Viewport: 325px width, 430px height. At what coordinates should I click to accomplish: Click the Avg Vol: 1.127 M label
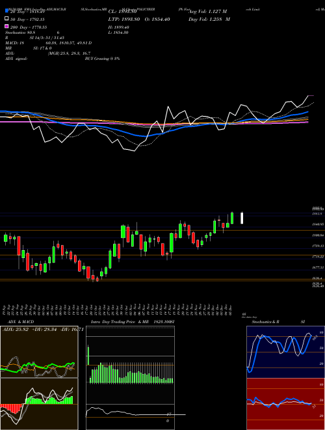(207, 12)
